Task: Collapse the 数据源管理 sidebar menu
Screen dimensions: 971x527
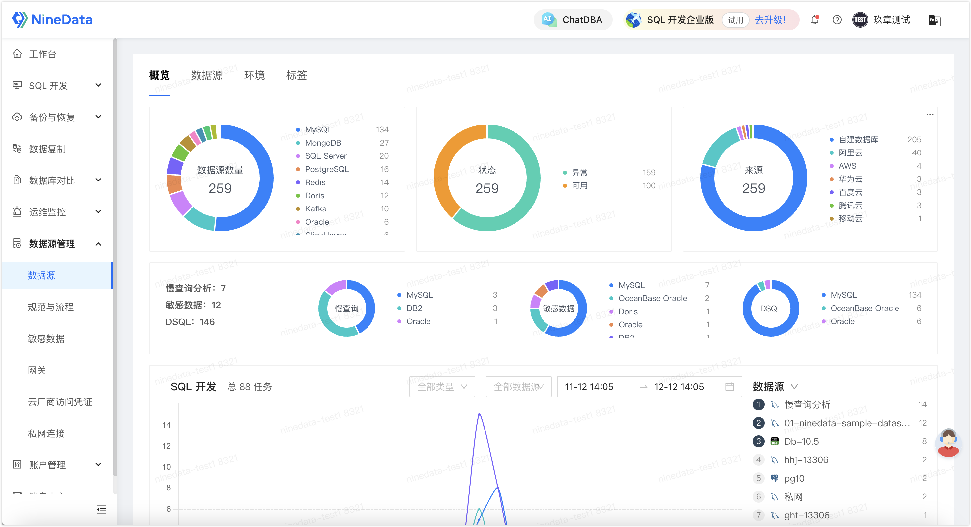Action: 57,244
